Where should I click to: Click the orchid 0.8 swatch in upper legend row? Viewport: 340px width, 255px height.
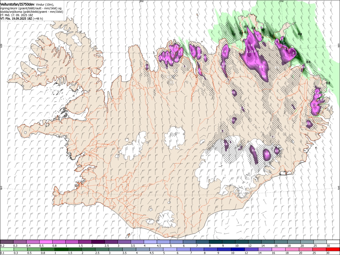[59, 242]
